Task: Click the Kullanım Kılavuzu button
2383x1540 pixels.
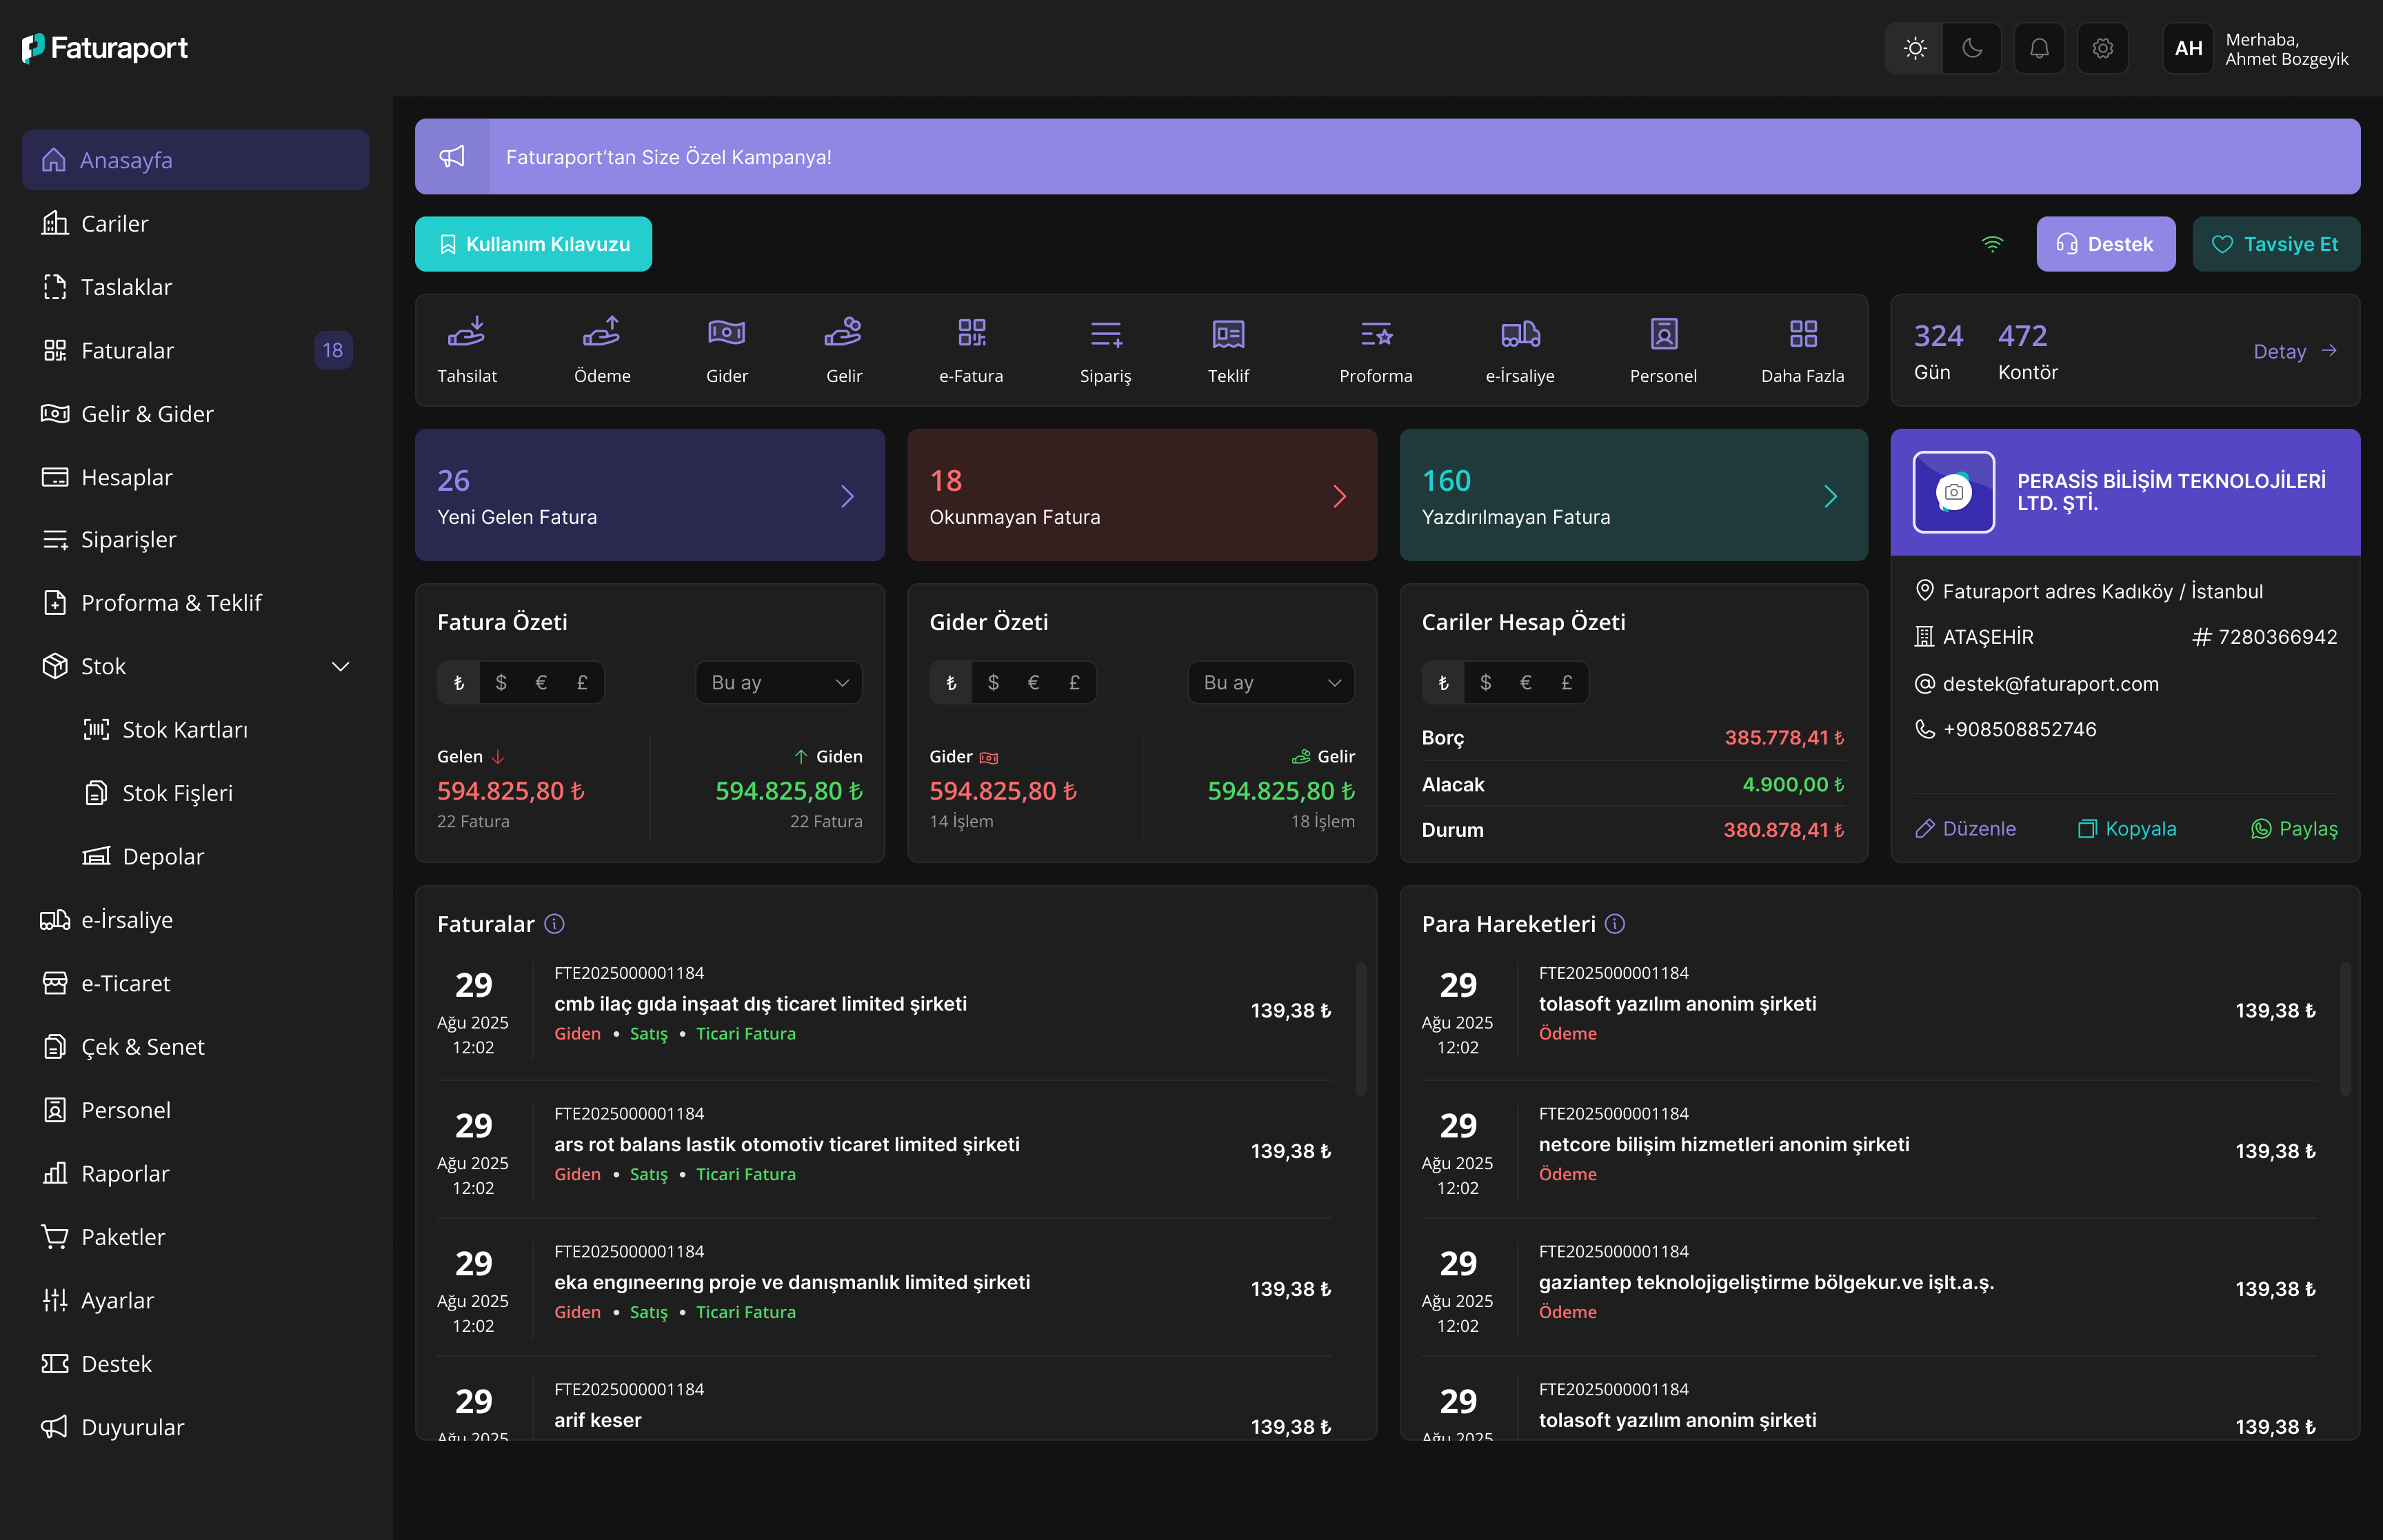Action: click(533, 244)
